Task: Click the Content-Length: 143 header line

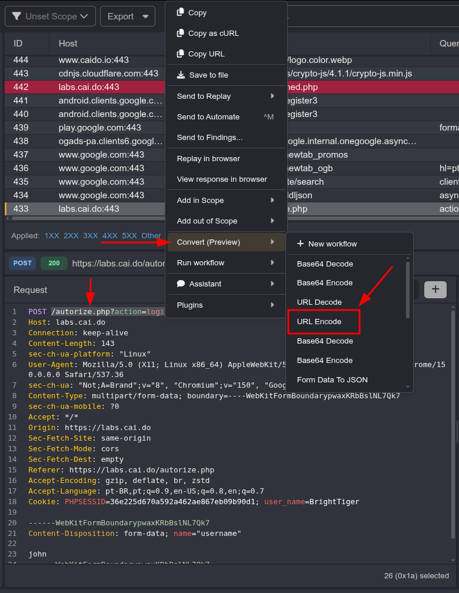Action: [71, 344]
